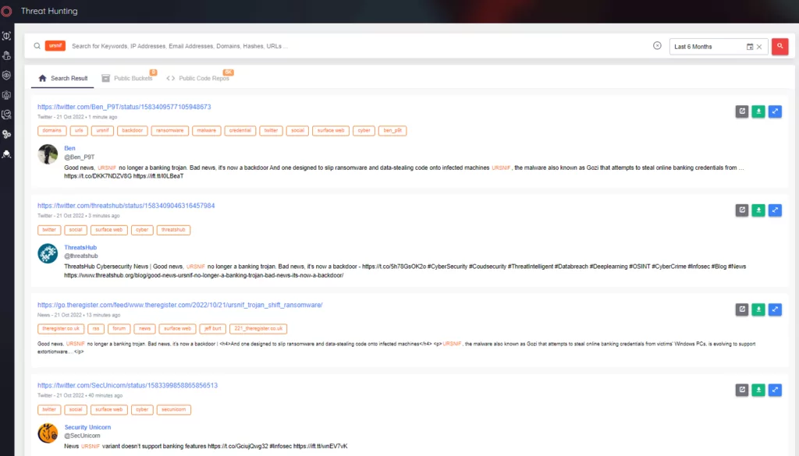Image resolution: width=799 pixels, height=456 pixels.
Task: Download the threatshub result
Action: click(758, 210)
